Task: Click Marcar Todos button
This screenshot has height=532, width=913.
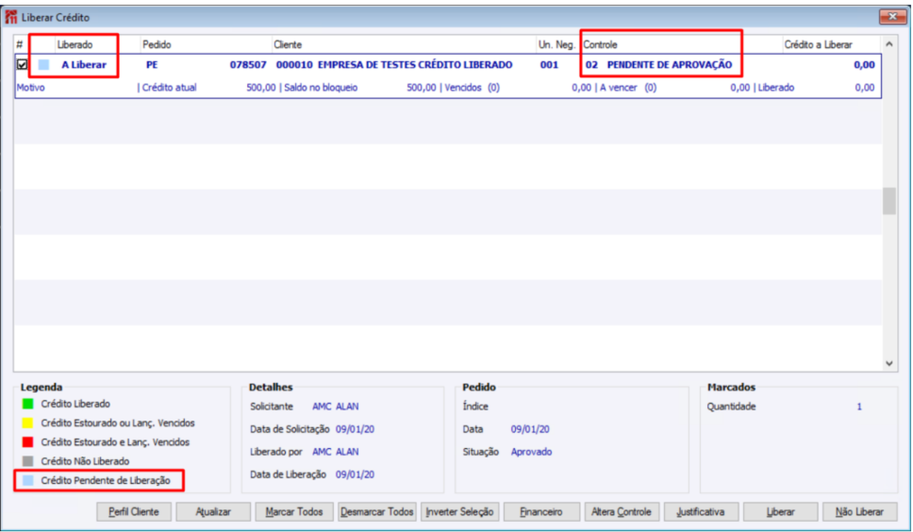Action: 294,511
